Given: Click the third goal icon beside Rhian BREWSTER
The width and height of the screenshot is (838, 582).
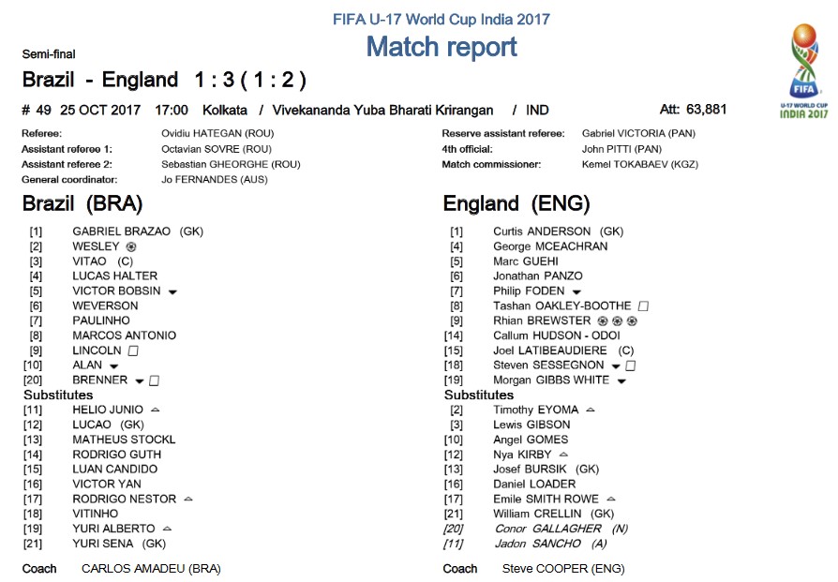Looking at the screenshot, I should pos(632,321).
